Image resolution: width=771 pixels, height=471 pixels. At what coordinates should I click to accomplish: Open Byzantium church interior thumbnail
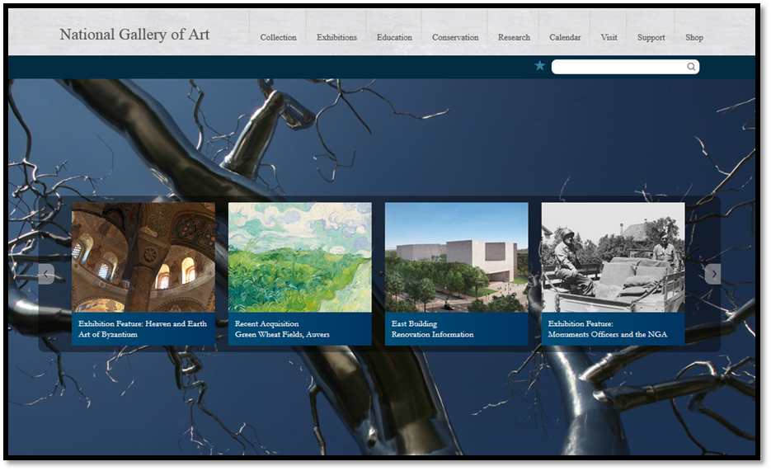click(143, 257)
